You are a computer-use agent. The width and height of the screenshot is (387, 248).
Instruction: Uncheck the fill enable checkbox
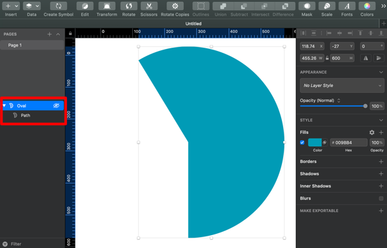point(302,142)
